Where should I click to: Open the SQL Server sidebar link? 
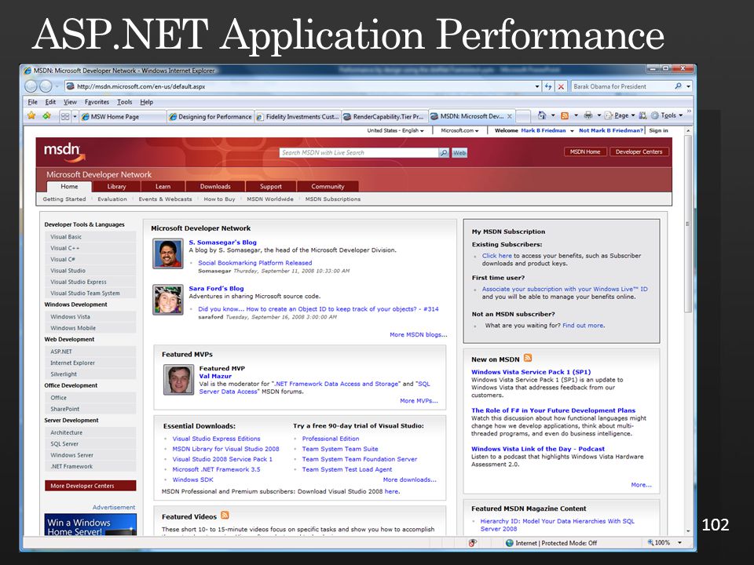coord(64,444)
